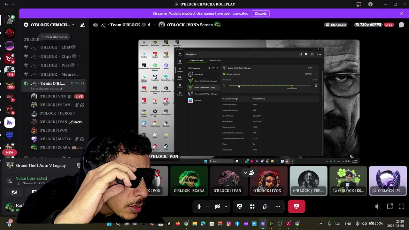Click the ENG language indicator in tray

(348, 224)
